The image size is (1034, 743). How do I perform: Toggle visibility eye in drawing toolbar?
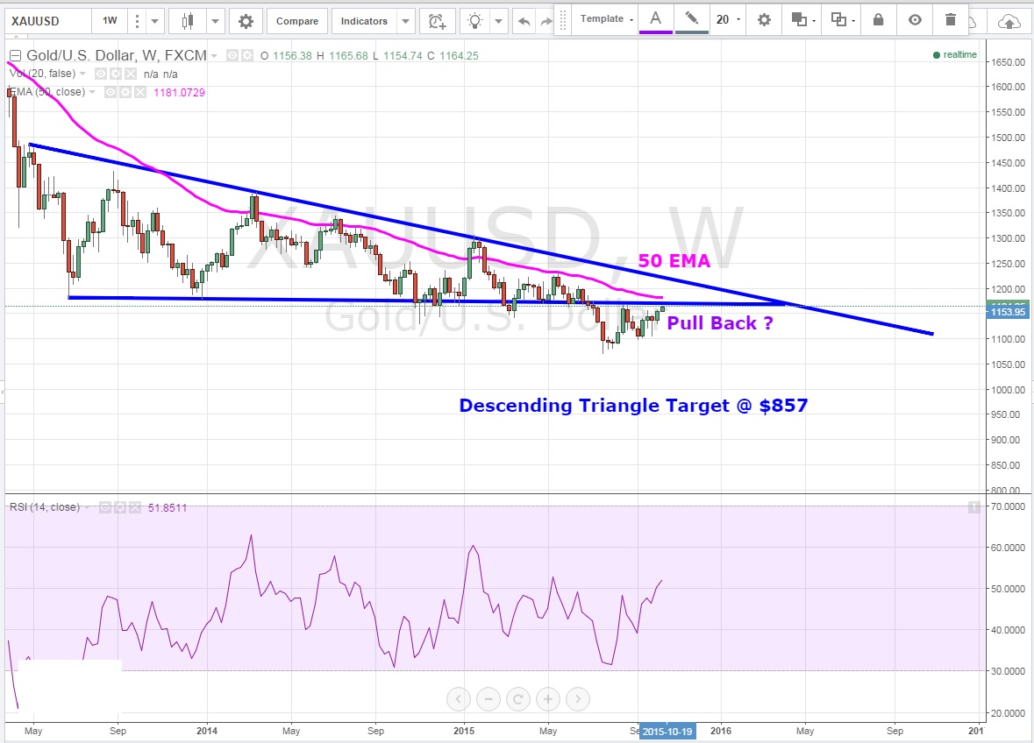915,19
